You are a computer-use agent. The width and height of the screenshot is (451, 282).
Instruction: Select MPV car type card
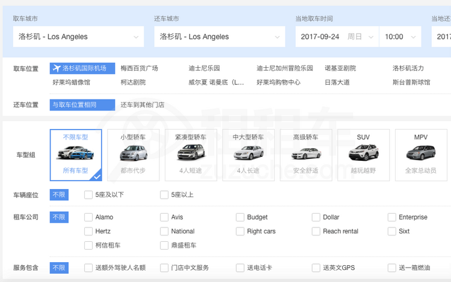click(x=421, y=155)
